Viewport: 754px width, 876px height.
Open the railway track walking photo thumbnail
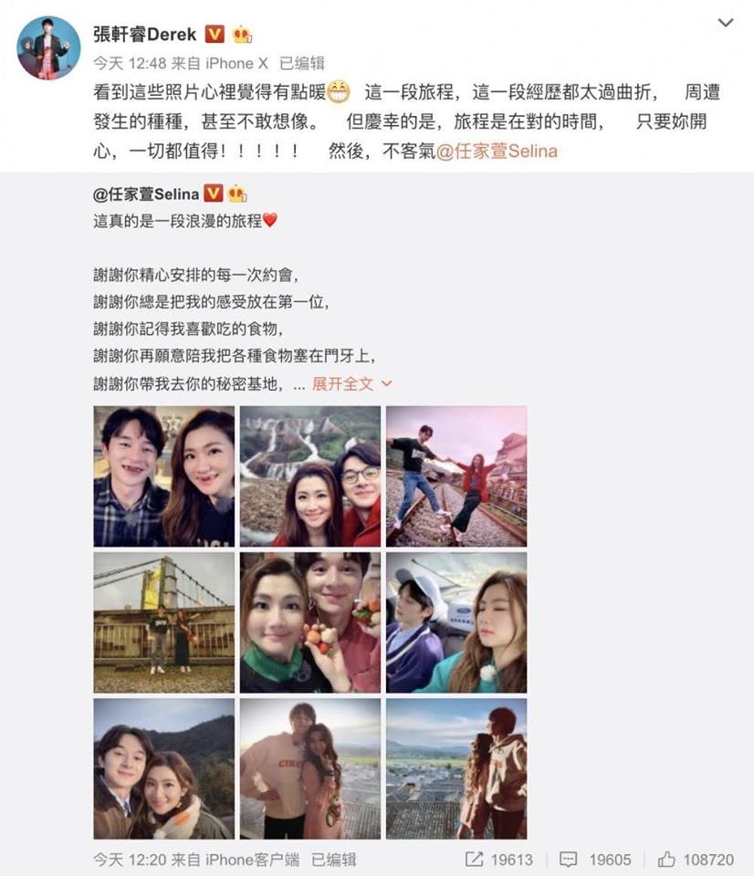[456, 476]
